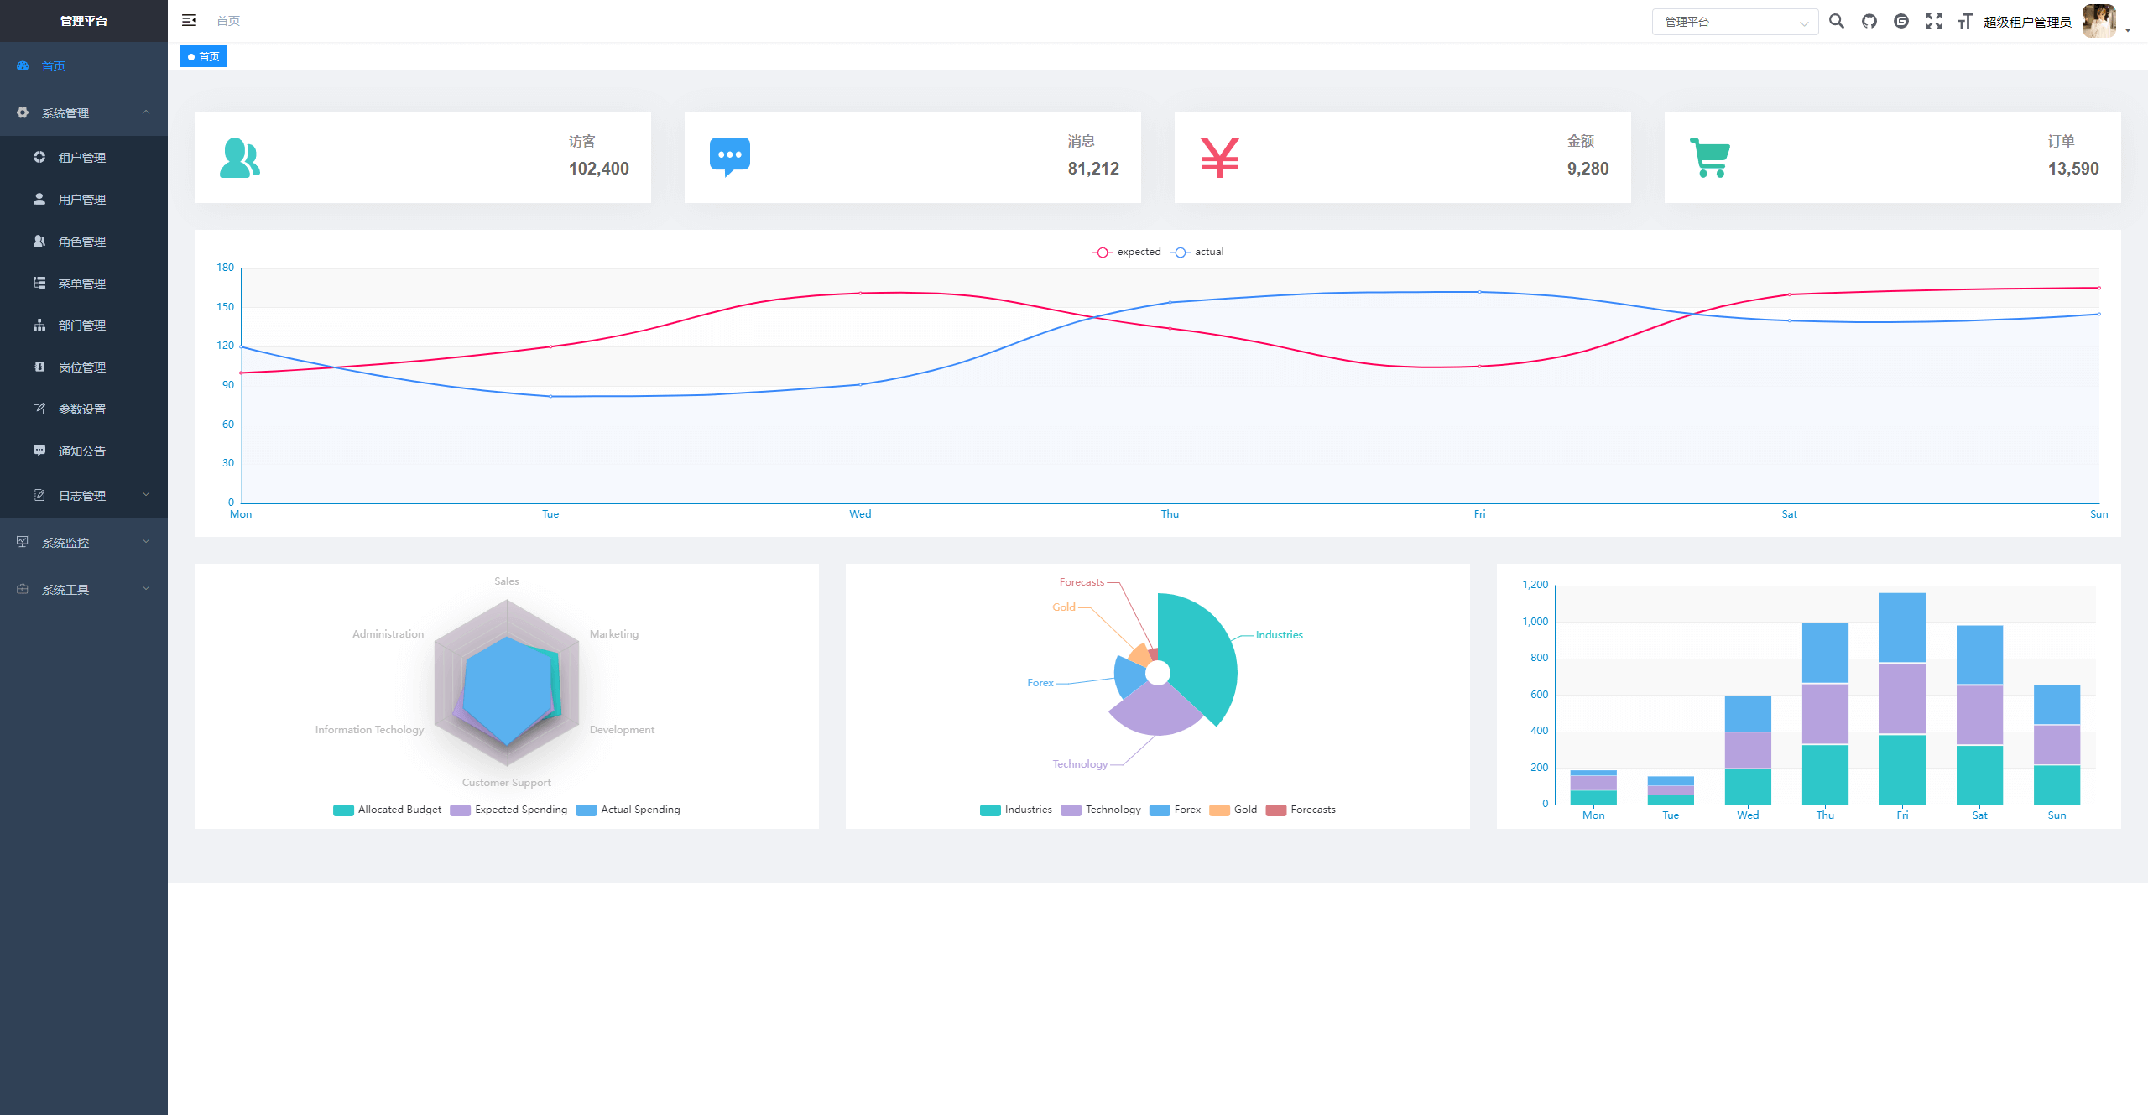Select 管理平台 dropdown in top bar
Image resolution: width=2148 pixels, height=1115 pixels.
click(x=1734, y=20)
